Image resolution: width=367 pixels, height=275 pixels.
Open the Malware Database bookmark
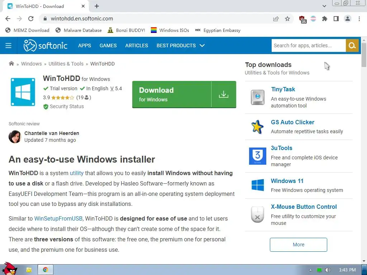pos(78,30)
